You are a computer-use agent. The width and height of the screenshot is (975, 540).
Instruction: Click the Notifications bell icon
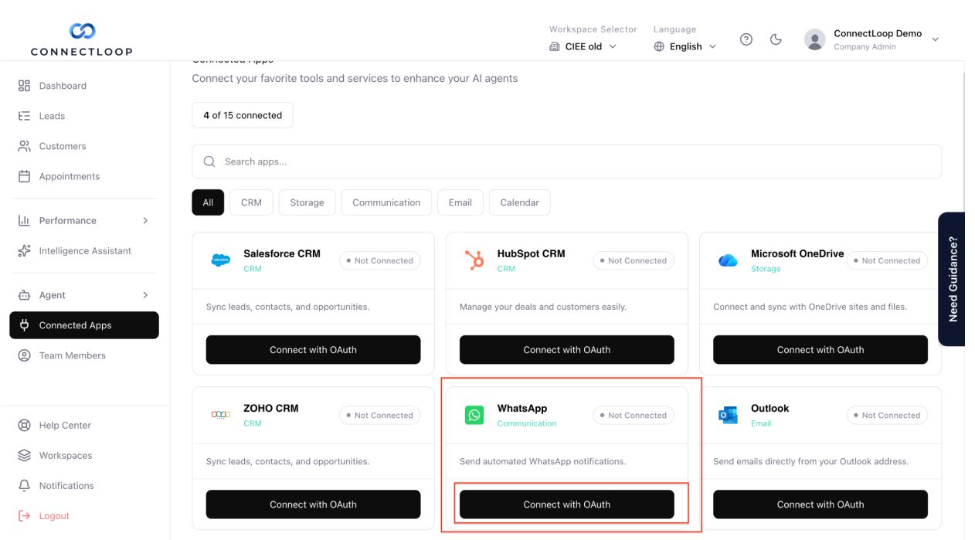[24, 485]
